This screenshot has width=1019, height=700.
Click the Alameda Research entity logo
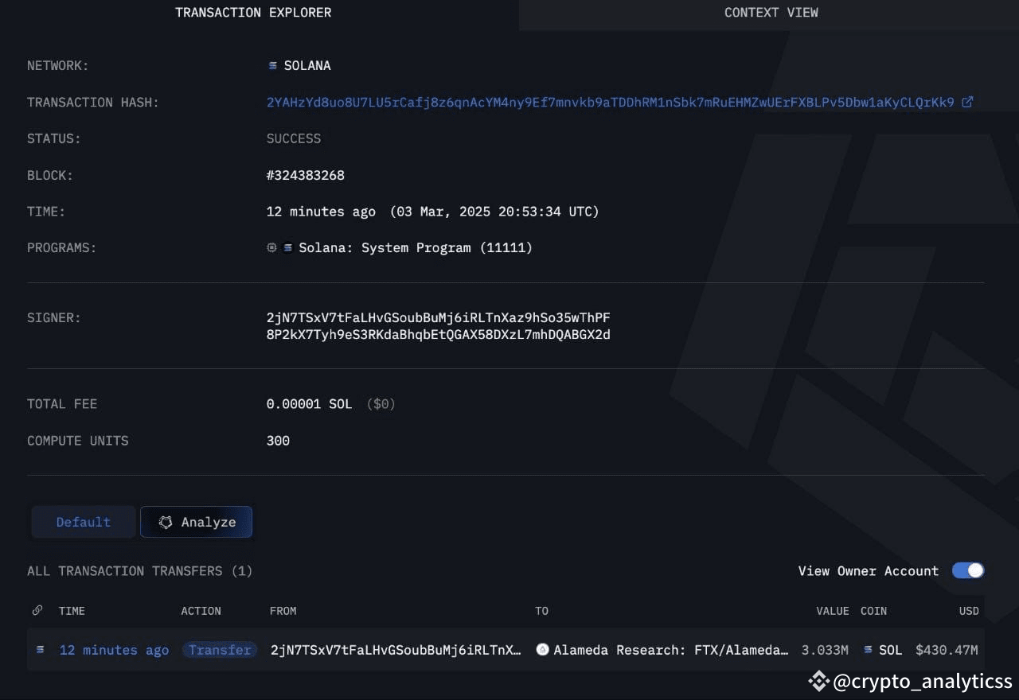tap(542, 650)
